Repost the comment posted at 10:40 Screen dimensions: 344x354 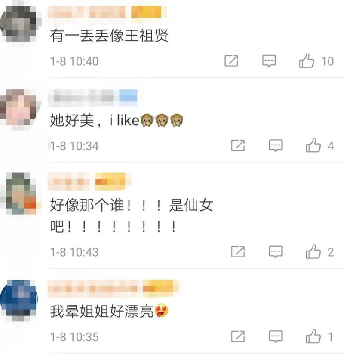231,61
